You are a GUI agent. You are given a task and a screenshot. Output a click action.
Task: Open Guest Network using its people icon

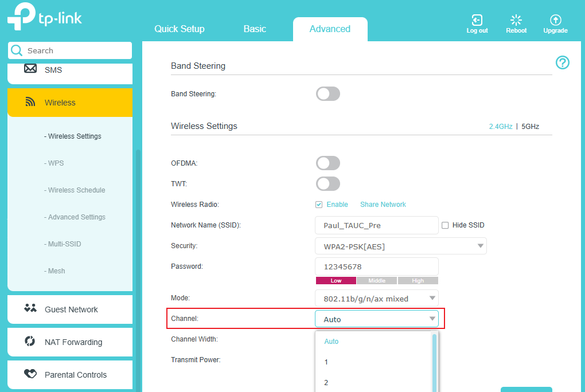[30, 309]
